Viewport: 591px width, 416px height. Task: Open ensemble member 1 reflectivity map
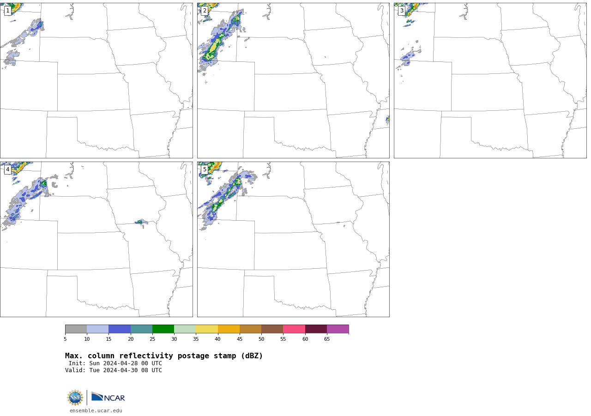click(96, 80)
